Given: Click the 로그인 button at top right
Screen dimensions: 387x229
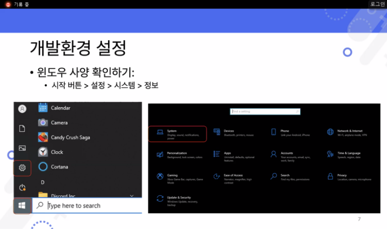Looking at the screenshot, I should (378, 4).
